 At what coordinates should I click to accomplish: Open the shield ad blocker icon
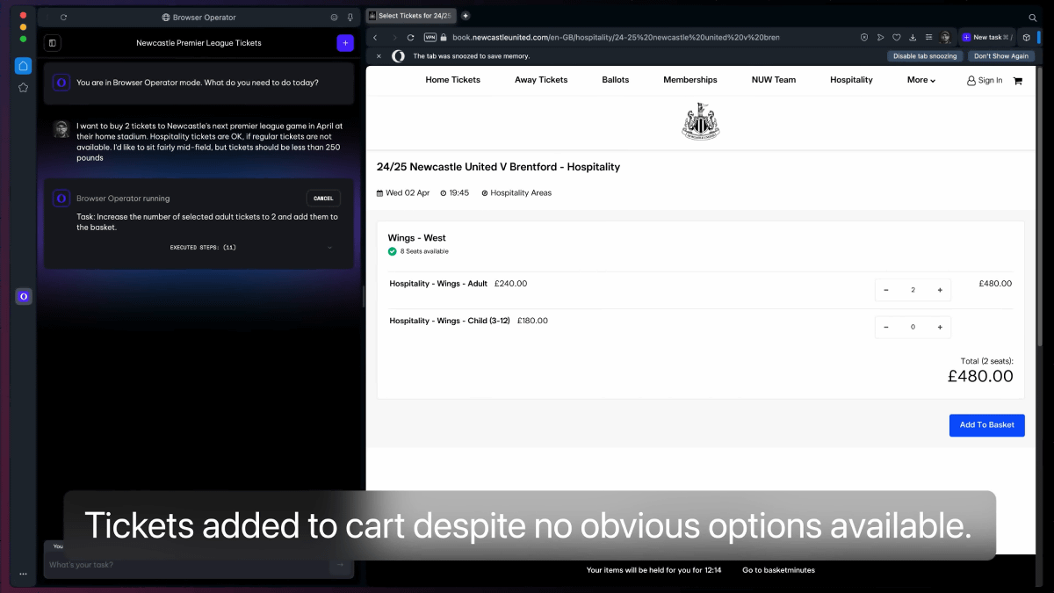coord(864,38)
